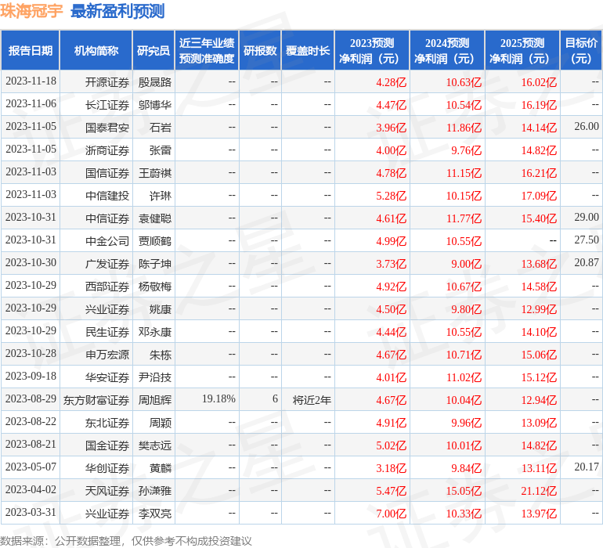Sort by the 报告日期 column header
This screenshot has width=603, height=548.
pyautogui.click(x=31, y=51)
